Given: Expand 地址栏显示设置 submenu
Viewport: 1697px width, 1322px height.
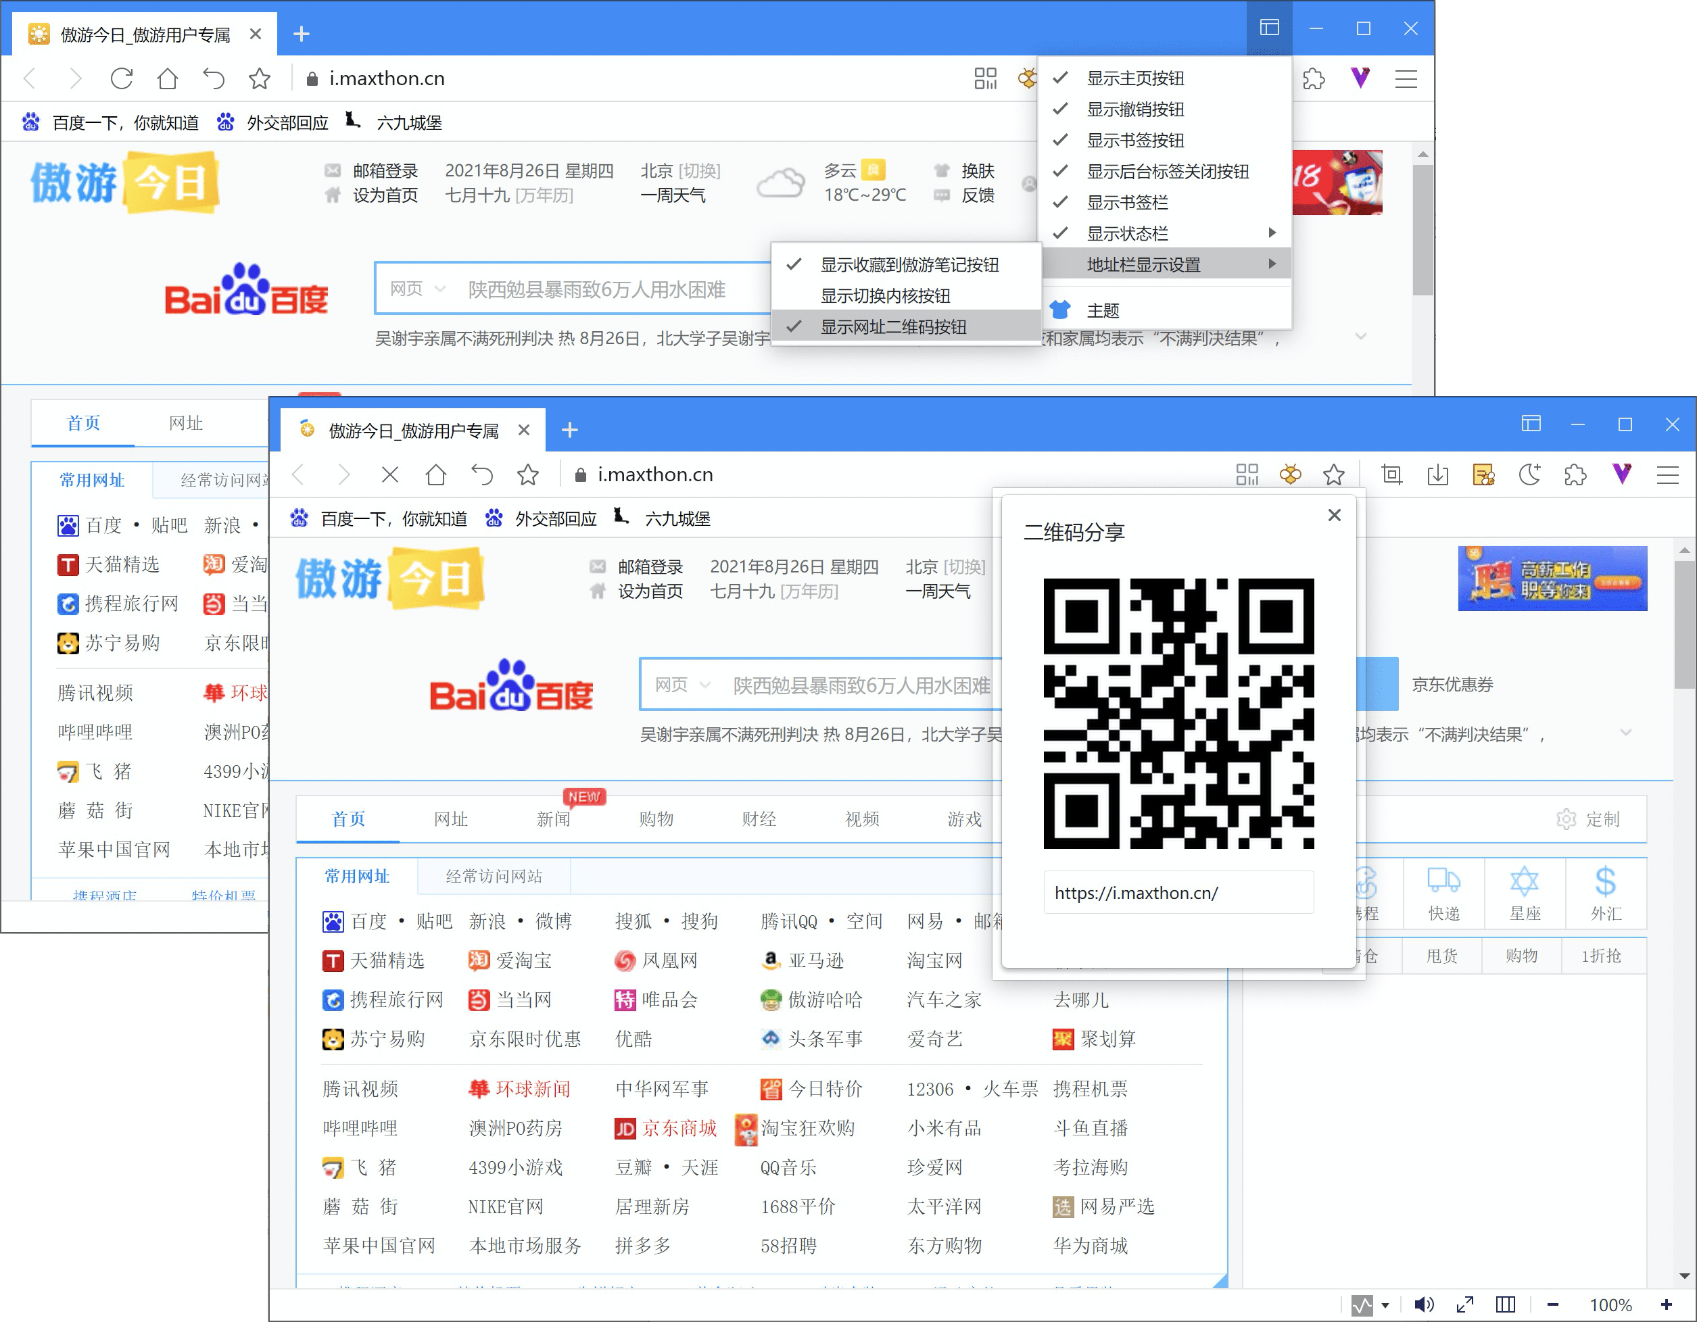Looking at the screenshot, I should tap(1164, 265).
